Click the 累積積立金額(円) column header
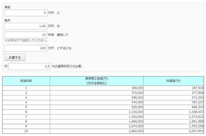This screenshot has width=206, height=136. [96, 81]
